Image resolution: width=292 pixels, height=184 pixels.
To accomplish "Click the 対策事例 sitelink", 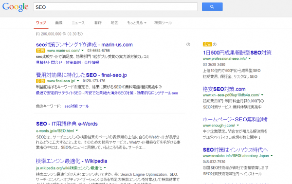I will coord(73,63).
